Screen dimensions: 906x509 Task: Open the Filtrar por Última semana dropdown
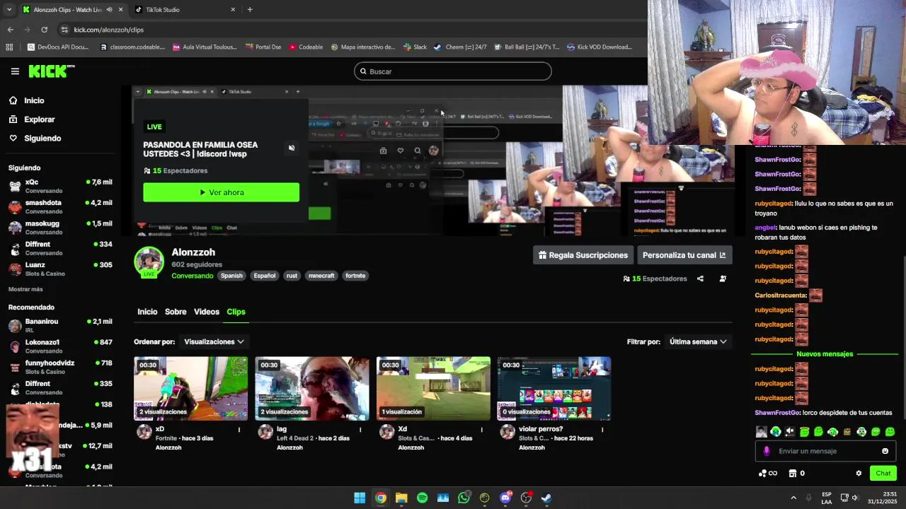[x=698, y=341]
